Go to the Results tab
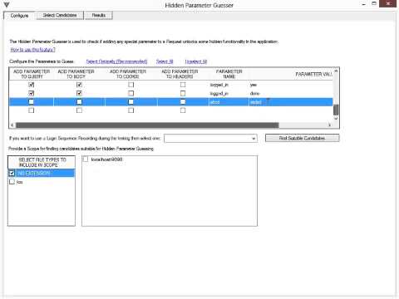Viewport: 399px width, 299px height. pyautogui.click(x=98, y=15)
